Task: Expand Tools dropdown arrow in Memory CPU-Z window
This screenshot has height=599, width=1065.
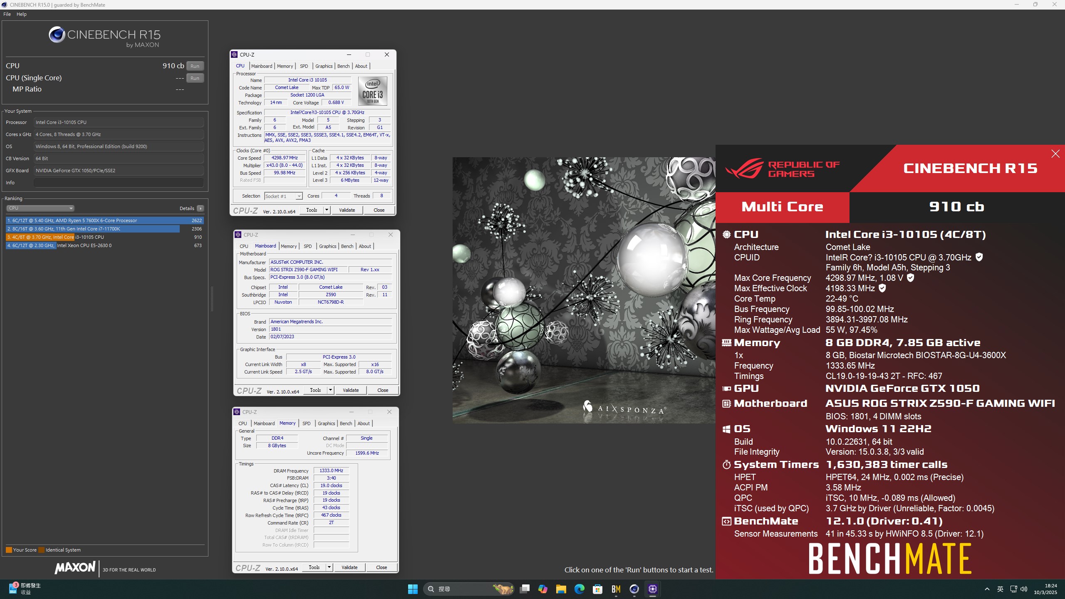Action: point(329,567)
